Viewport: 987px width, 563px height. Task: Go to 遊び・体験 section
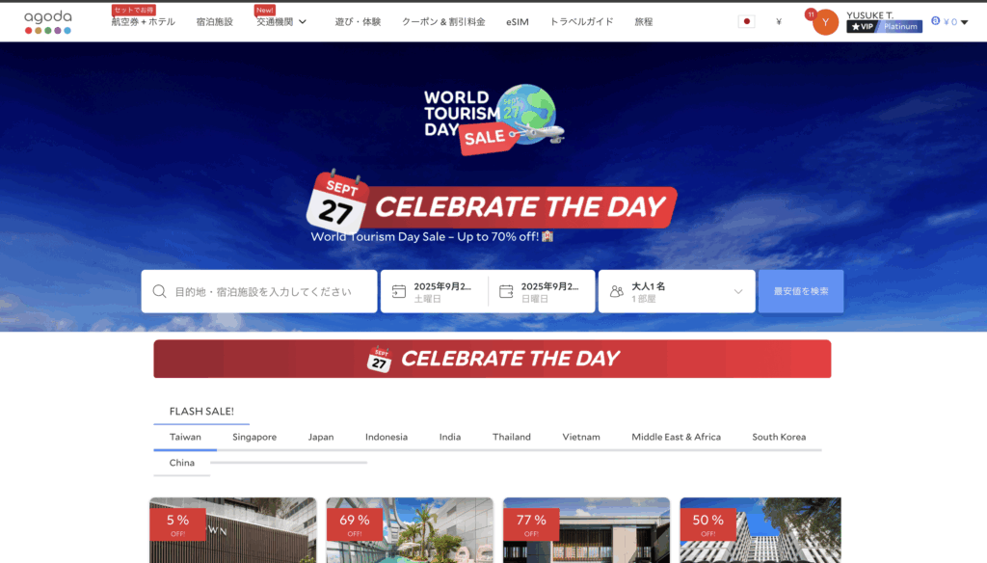pos(358,21)
